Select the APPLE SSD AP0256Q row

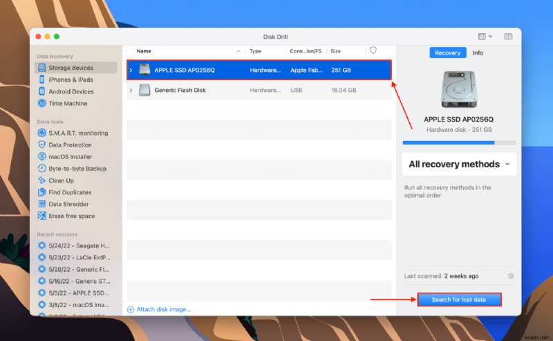click(259, 70)
